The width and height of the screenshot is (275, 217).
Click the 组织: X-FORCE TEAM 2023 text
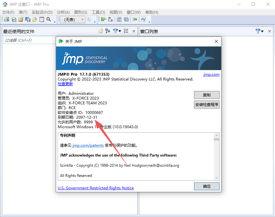tap(82, 103)
